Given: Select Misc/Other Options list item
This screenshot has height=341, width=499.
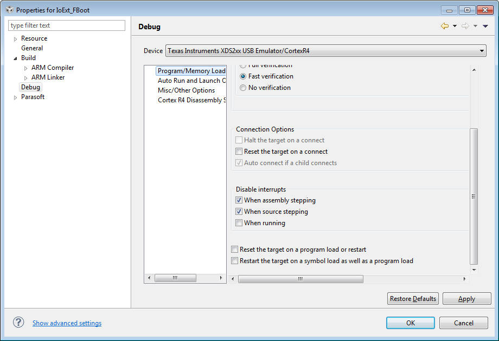Looking at the screenshot, I should pyautogui.click(x=186, y=90).
